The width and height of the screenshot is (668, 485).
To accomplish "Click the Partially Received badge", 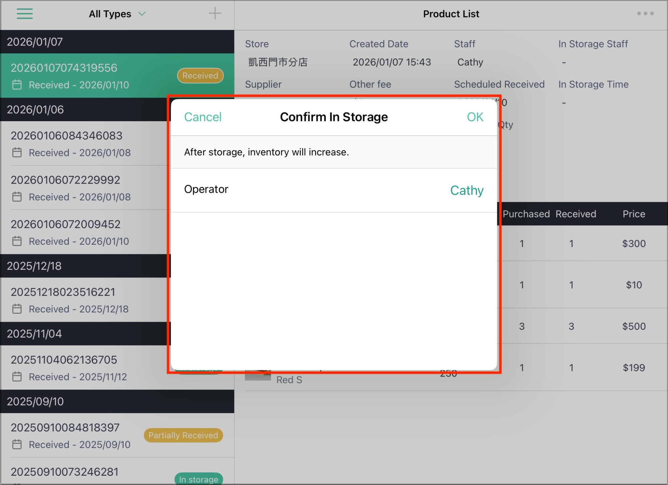I will coord(183,435).
